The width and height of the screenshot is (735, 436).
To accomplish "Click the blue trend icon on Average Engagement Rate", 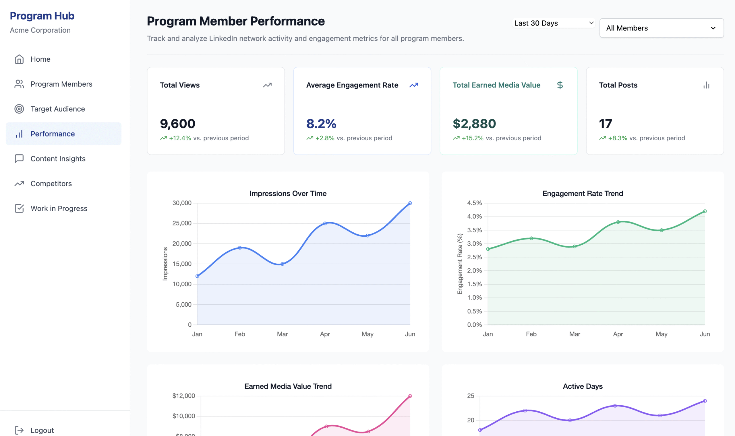I will [414, 85].
